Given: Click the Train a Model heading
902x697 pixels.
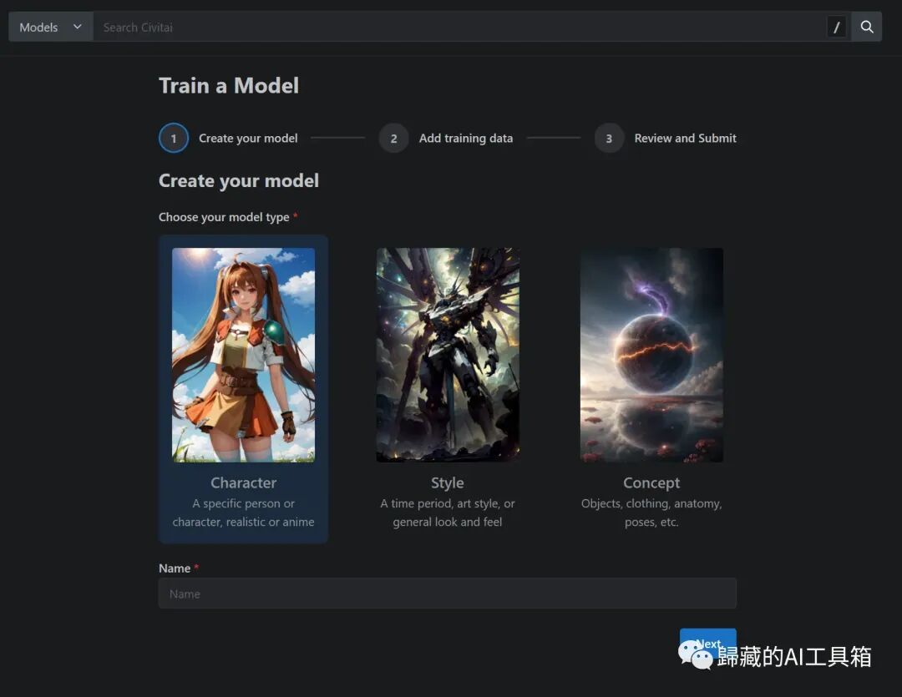Looking at the screenshot, I should (229, 86).
